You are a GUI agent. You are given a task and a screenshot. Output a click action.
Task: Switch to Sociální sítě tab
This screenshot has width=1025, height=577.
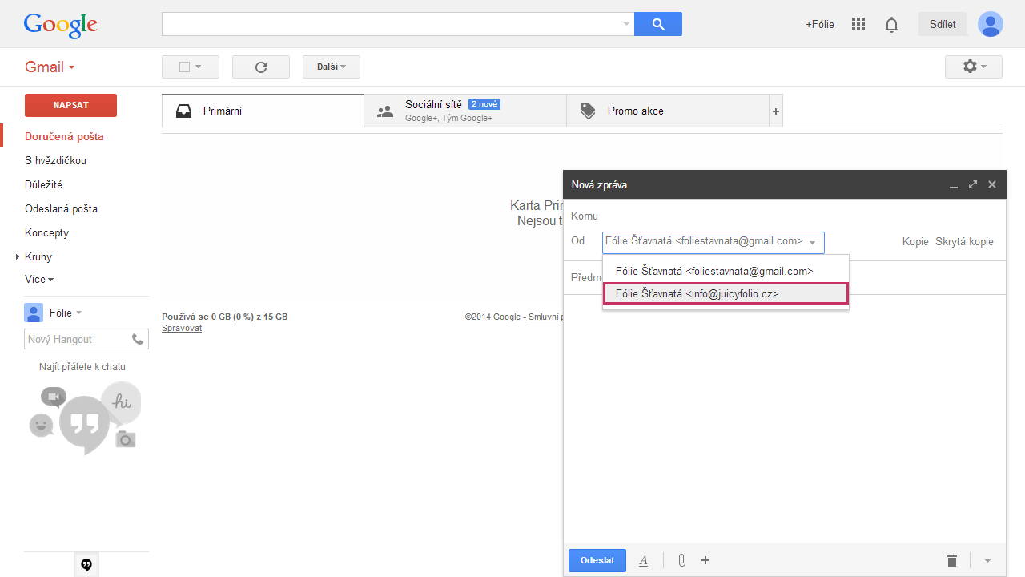coord(465,111)
